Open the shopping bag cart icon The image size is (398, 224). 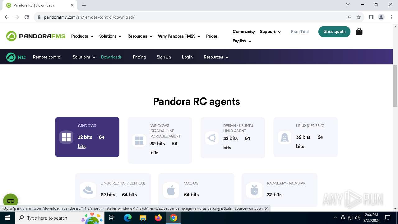[359, 31]
